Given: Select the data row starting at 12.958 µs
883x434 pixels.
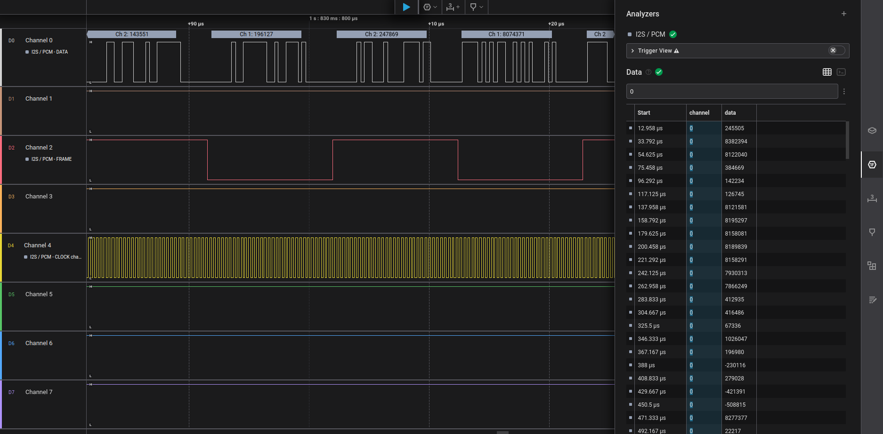Looking at the screenshot, I should tap(736, 128).
